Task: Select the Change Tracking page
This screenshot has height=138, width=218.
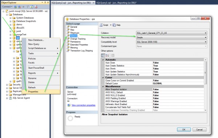Action: (78, 39)
